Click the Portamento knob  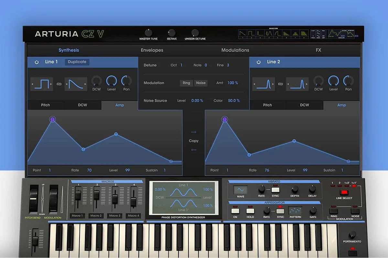click(352, 234)
